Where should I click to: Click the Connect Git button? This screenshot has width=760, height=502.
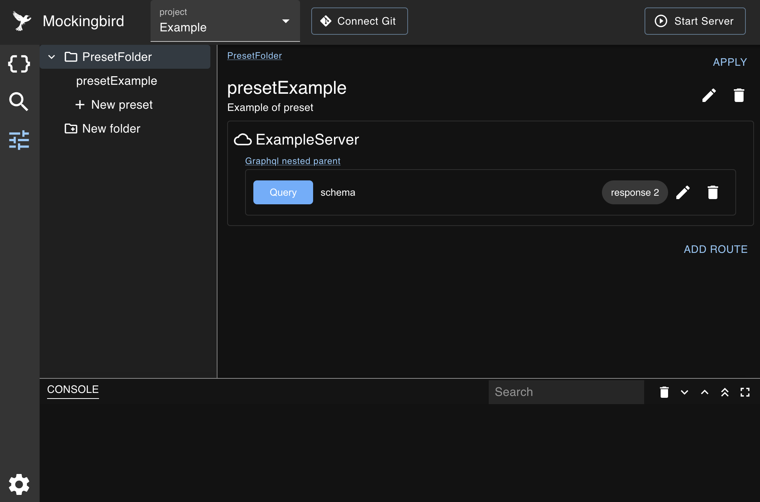click(x=359, y=21)
